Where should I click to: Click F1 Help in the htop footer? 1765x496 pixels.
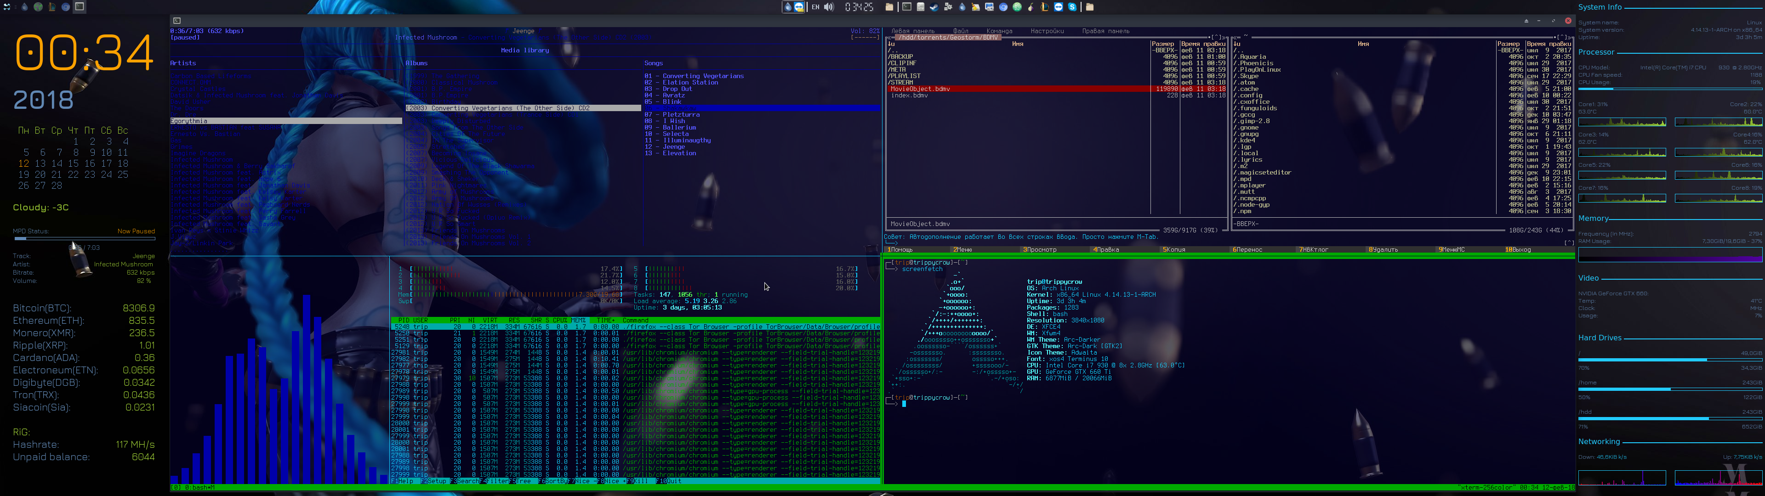coord(405,481)
